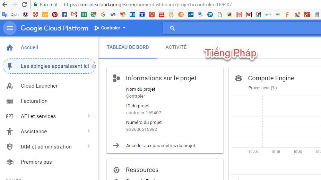The height and width of the screenshot is (180, 321).
Task: Click the Assistance person icon
Action: [x=10, y=132]
